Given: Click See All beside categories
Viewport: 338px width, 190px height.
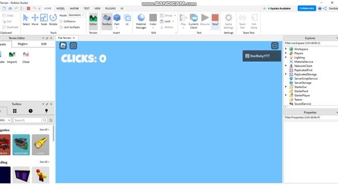Looking at the screenshot, I should point(44,130).
